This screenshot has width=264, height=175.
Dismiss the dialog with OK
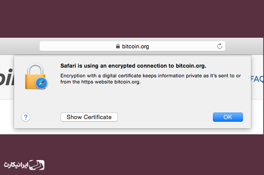tap(228, 117)
